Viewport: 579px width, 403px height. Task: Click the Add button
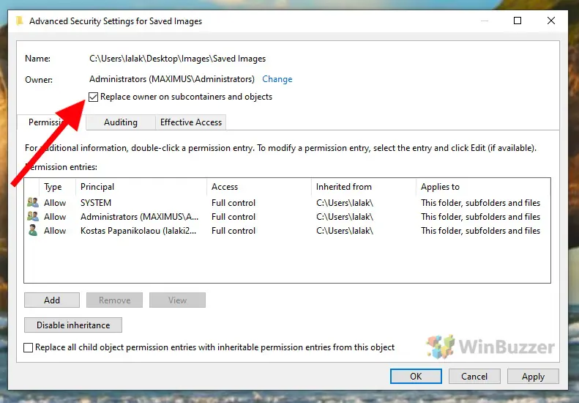52,300
